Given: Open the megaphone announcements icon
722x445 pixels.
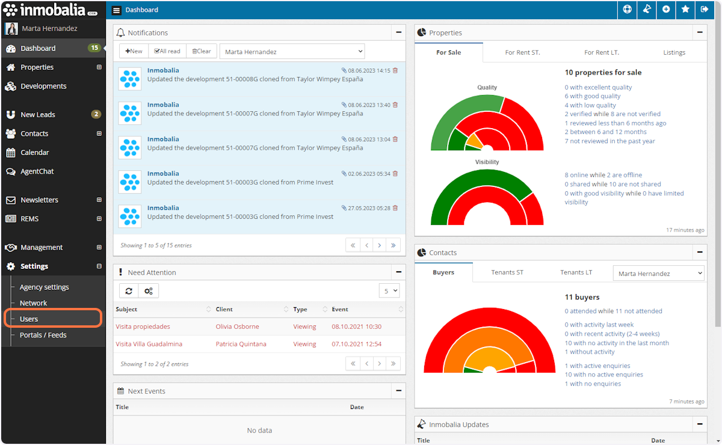Looking at the screenshot, I should [647, 10].
